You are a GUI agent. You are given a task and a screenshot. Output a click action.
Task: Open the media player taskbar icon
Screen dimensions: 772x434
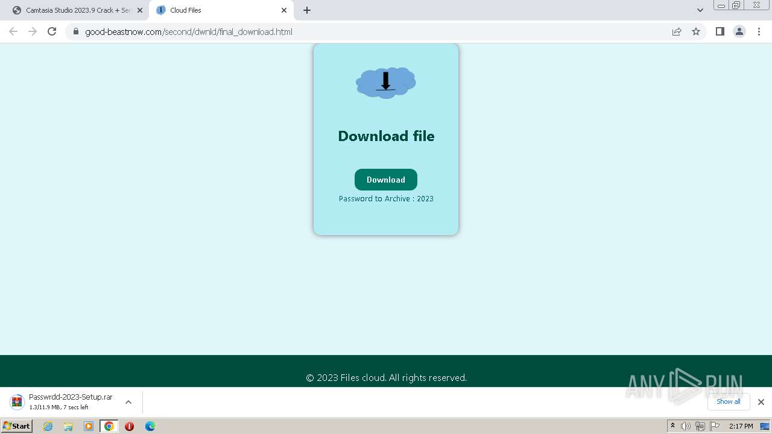(89, 426)
